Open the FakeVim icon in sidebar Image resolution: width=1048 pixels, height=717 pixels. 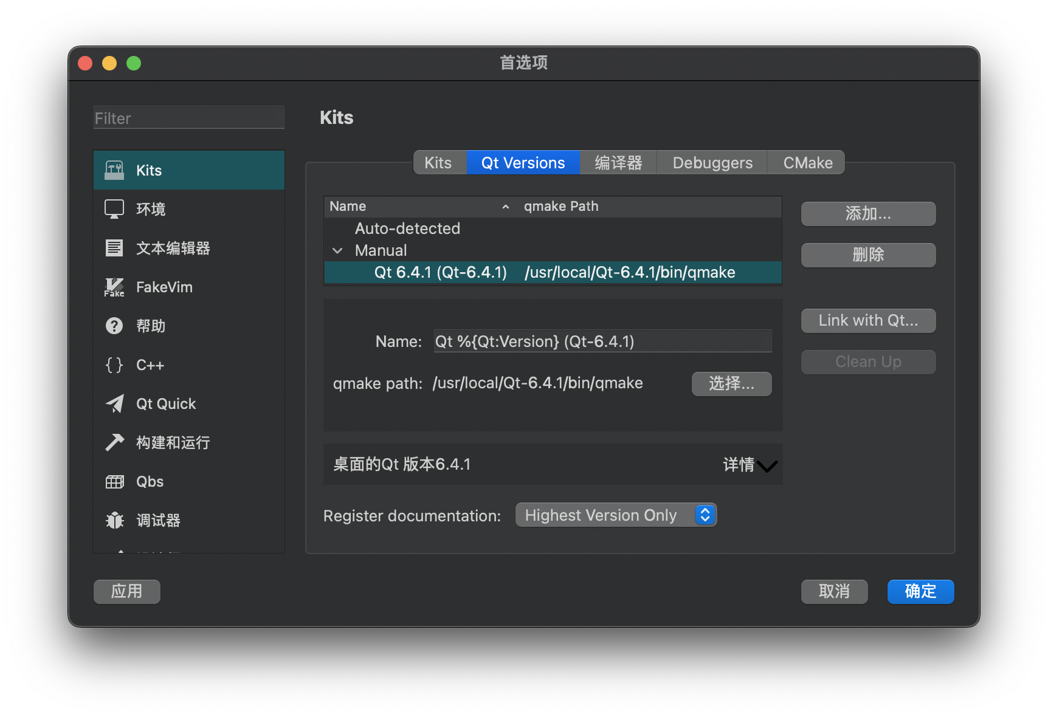[x=114, y=287]
